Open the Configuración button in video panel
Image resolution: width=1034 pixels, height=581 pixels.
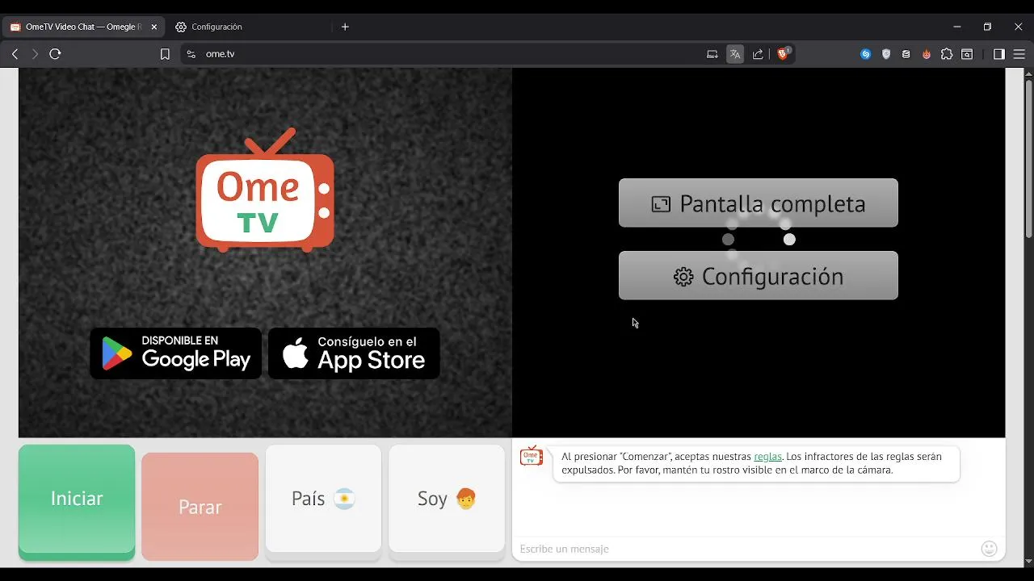coord(759,275)
